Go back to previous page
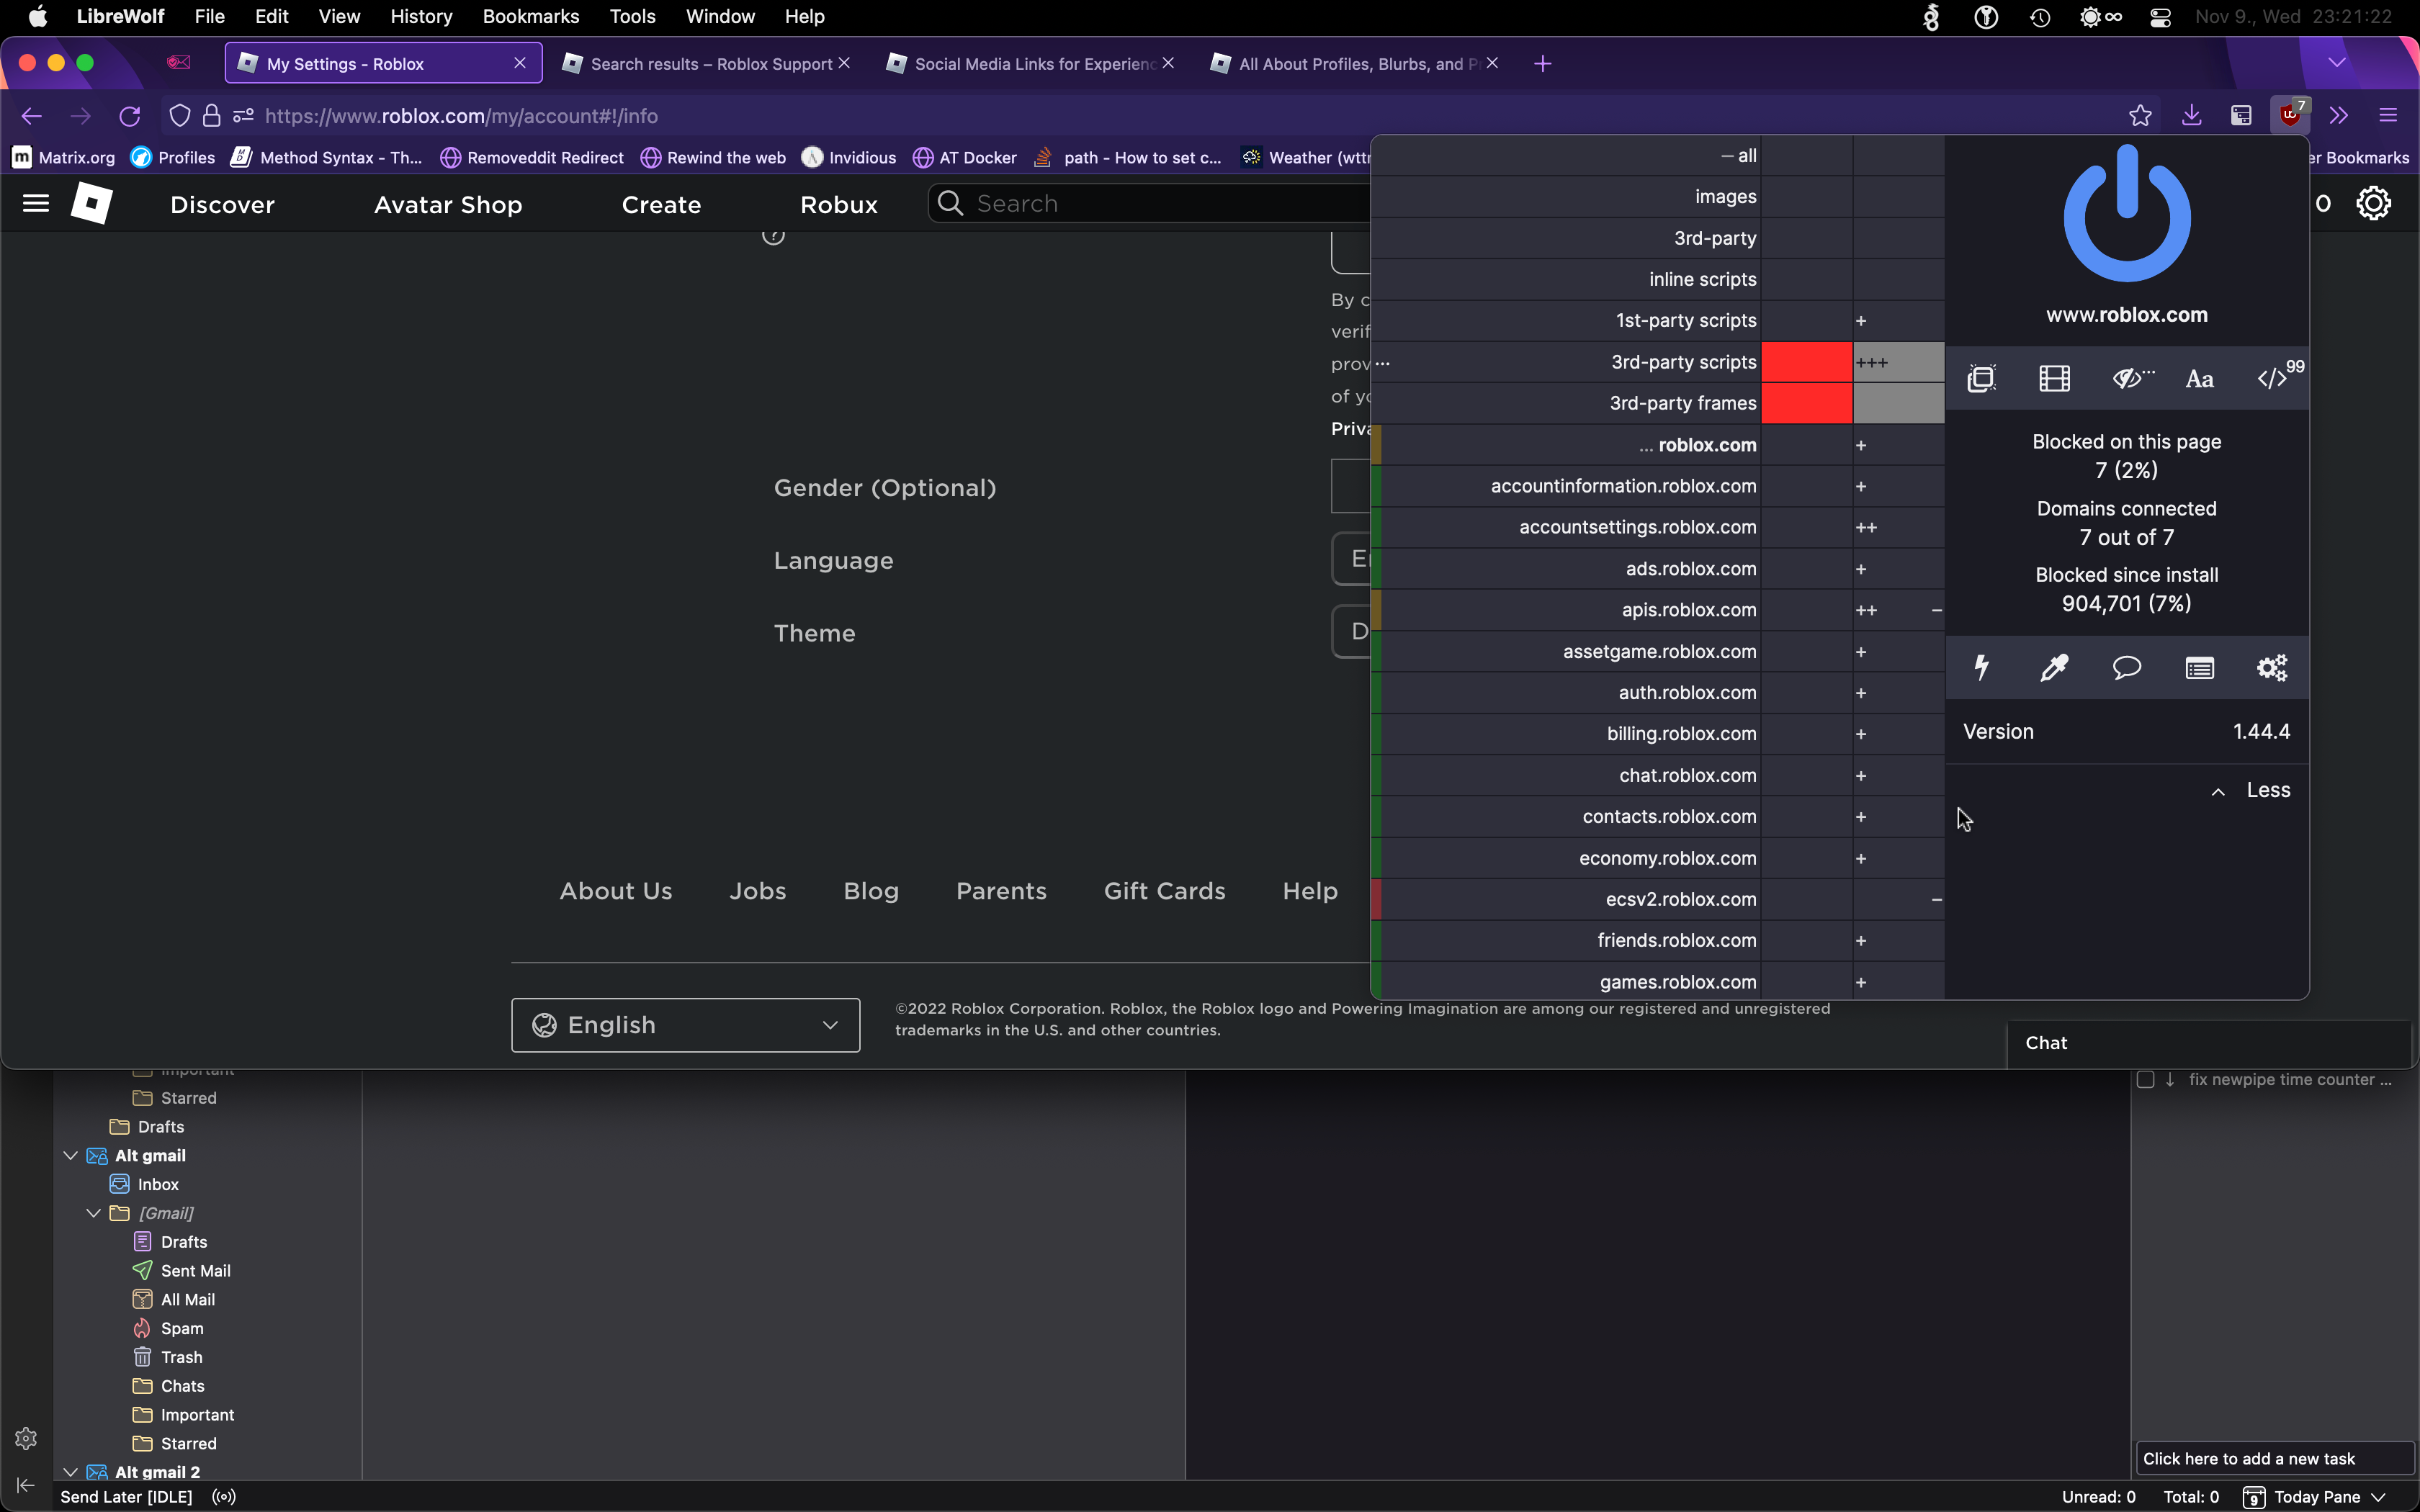2420x1512 pixels. pyautogui.click(x=32, y=116)
